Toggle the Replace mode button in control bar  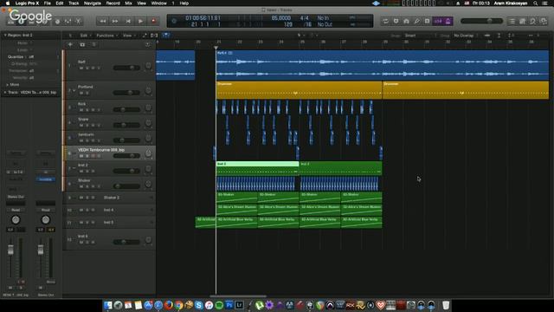[396, 21]
